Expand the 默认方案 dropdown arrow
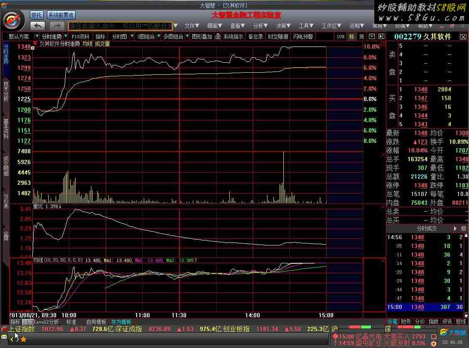Viewport: 469px width, 348px height. (37, 37)
